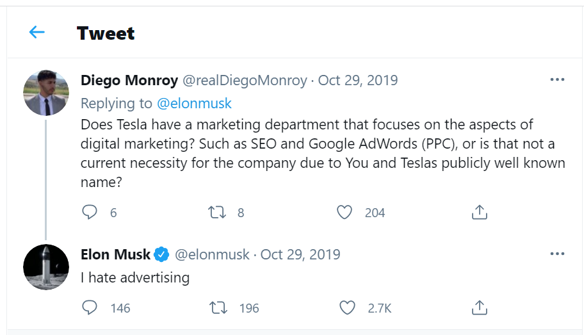Share Elon Musk's tweet
This screenshot has width=584, height=335.
[480, 308]
